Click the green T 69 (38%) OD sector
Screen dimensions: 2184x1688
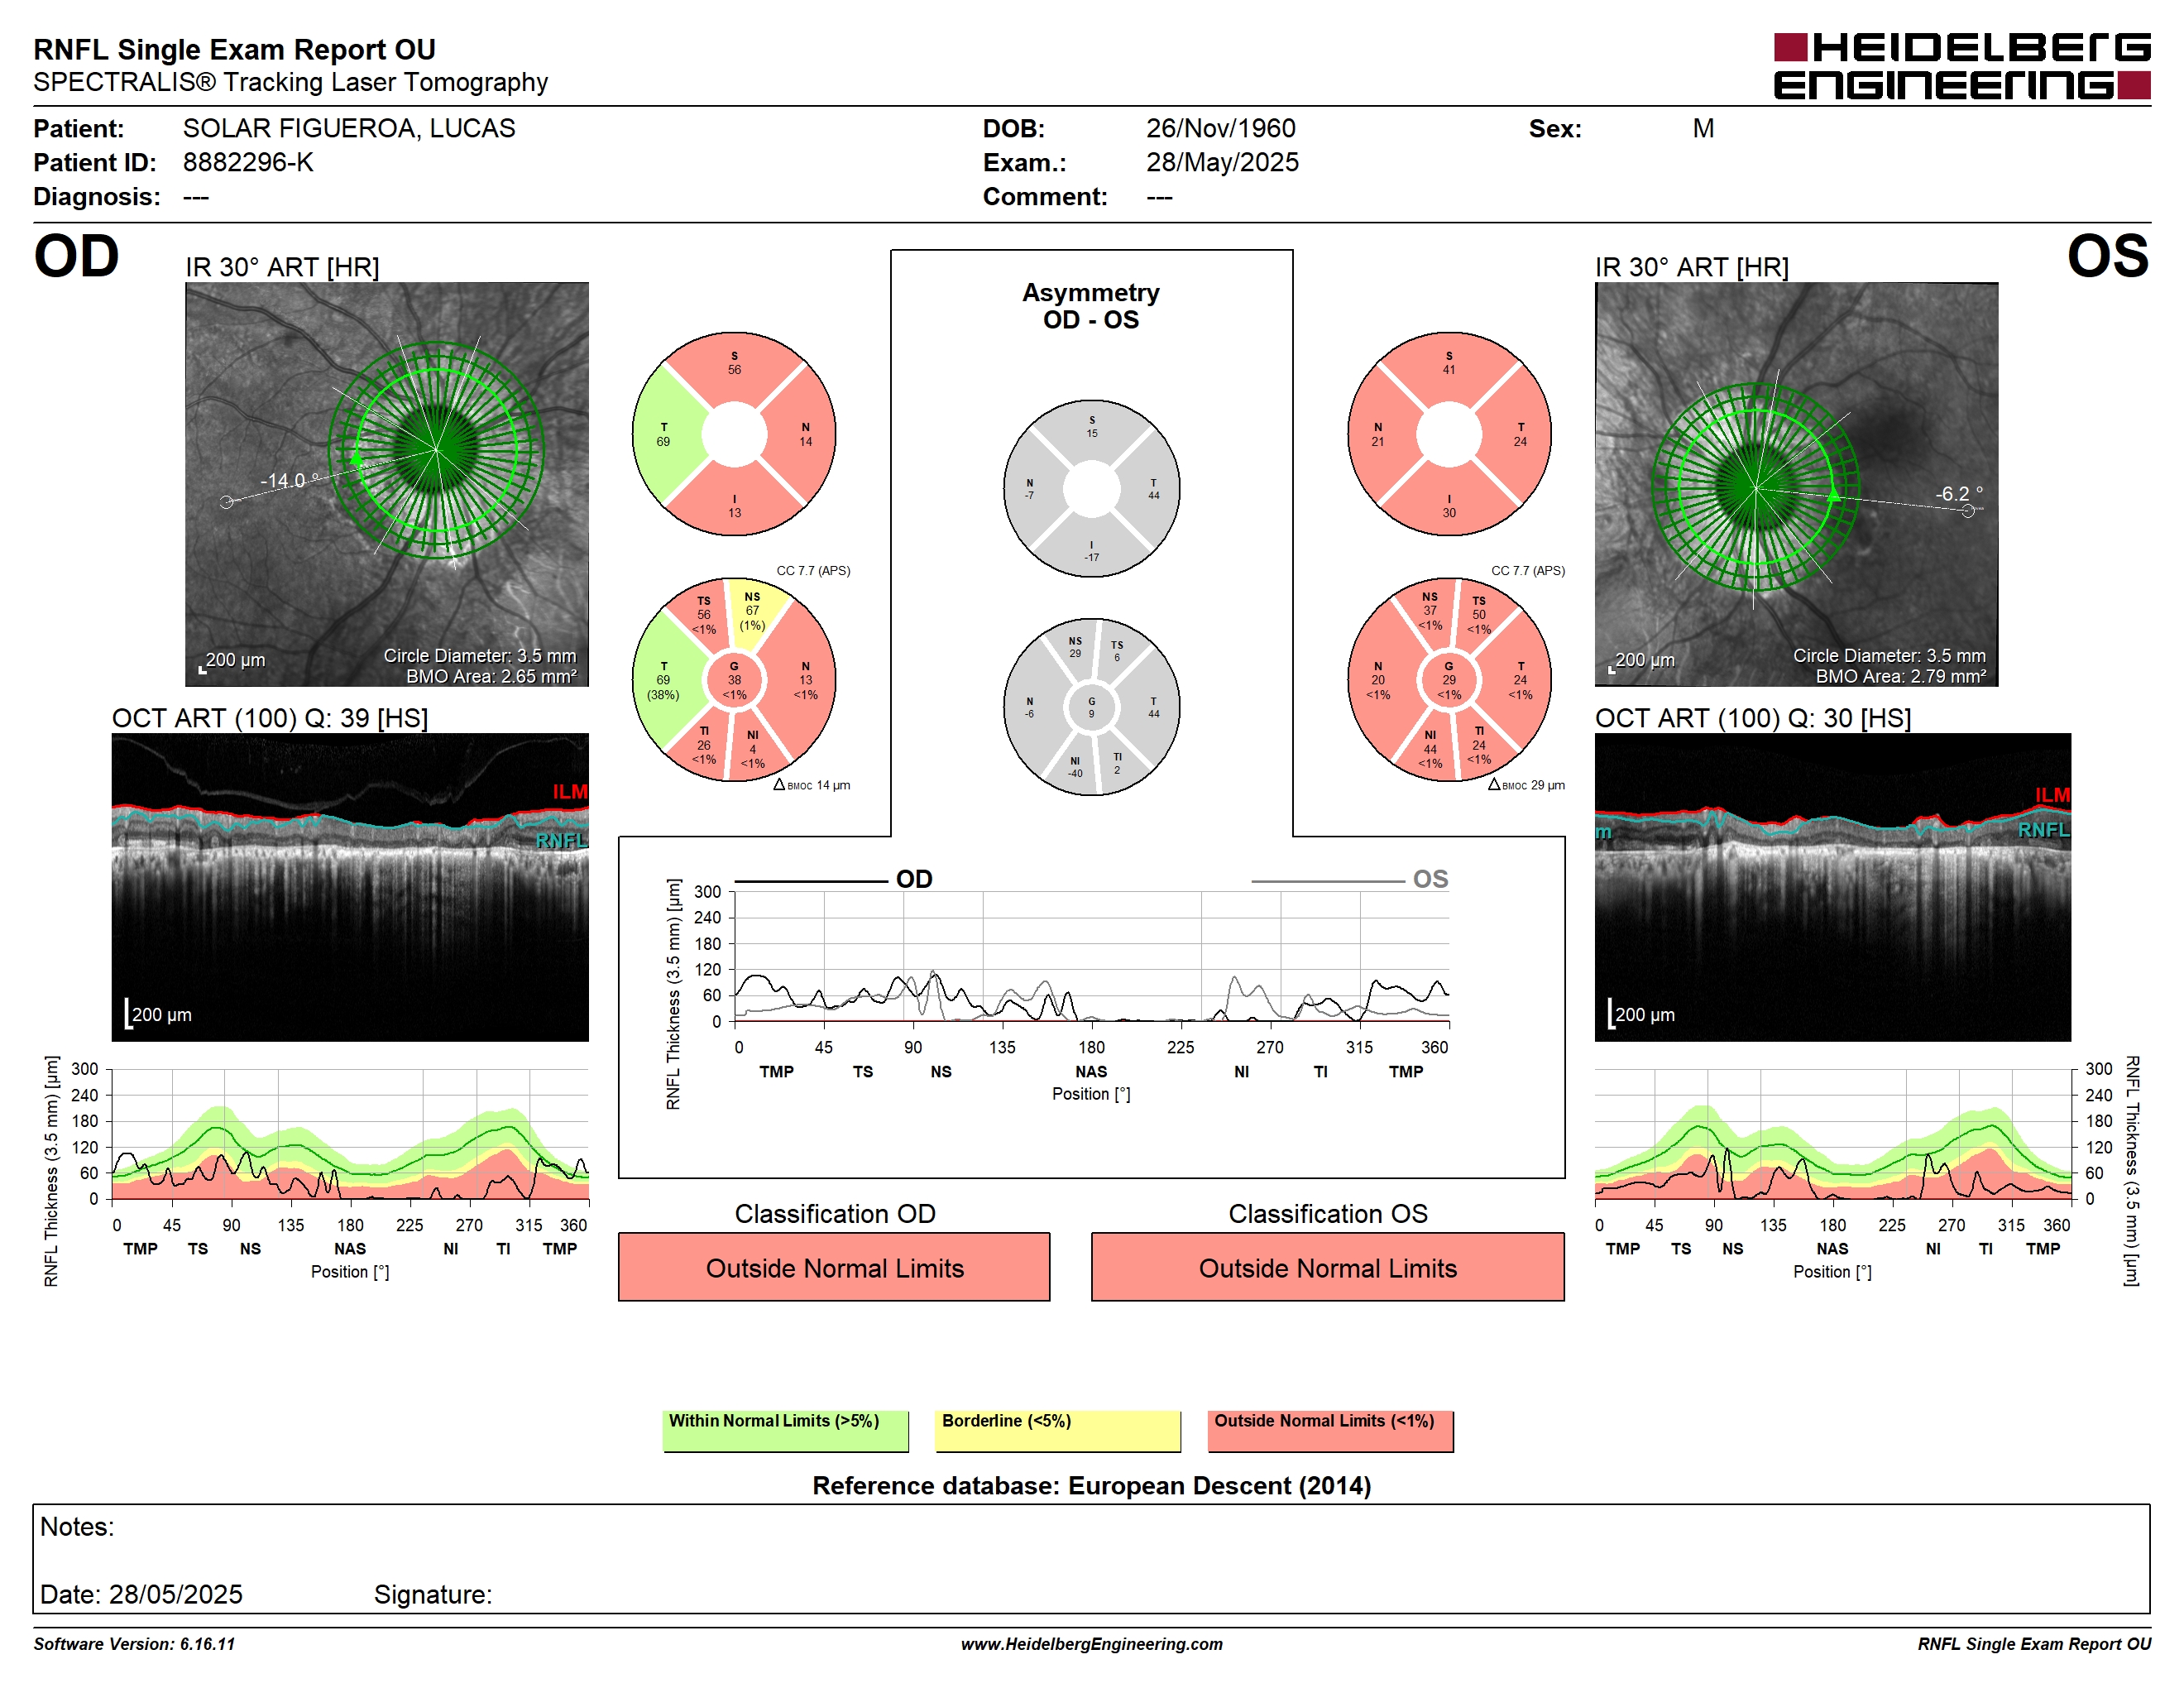tap(665, 680)
